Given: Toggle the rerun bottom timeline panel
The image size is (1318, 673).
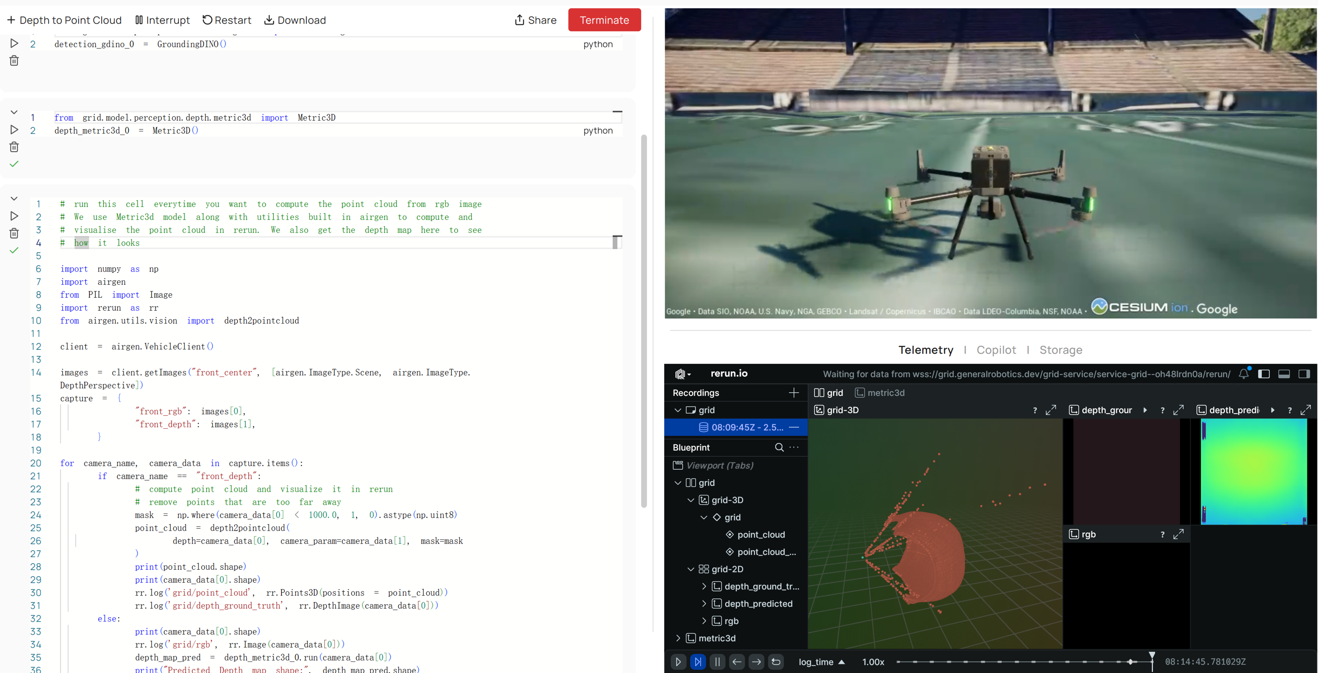Looking at the screenshot, I should pos(1284,374).
